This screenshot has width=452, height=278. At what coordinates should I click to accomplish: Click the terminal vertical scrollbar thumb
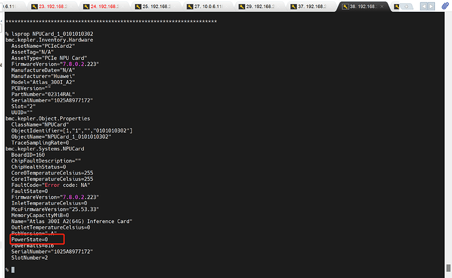click(x=448, y=268)
